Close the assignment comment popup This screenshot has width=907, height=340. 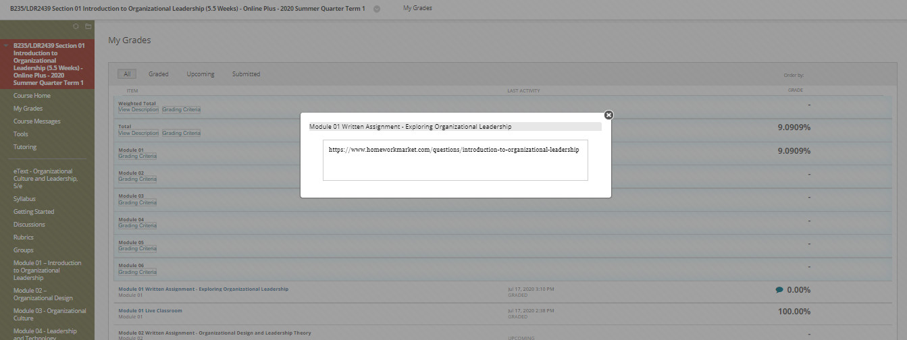(608, 115)
